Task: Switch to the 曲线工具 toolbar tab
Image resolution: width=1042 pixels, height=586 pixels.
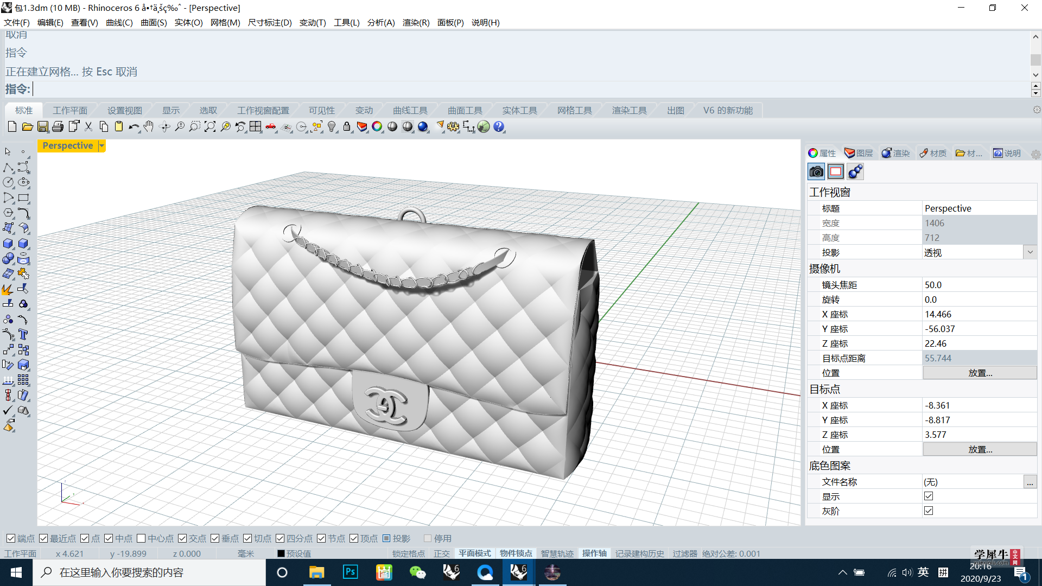Action: pyautogui.click(x=410, y=110)
